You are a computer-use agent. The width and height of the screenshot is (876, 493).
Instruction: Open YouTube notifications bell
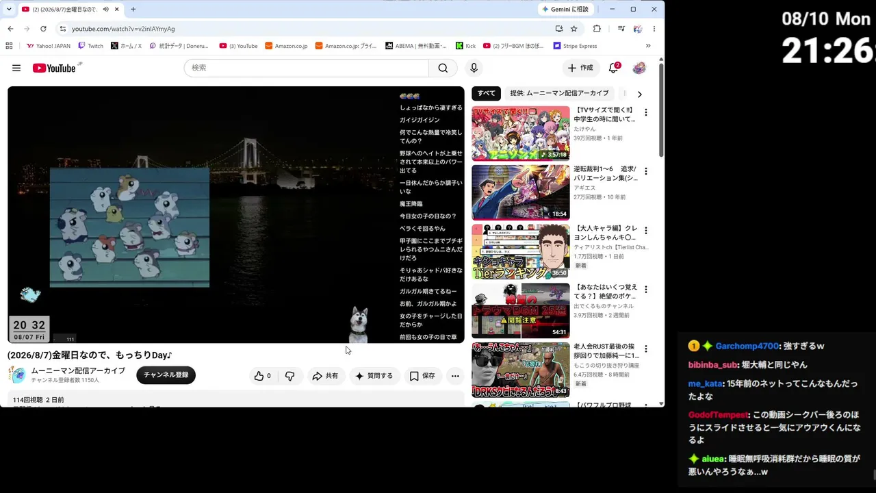coord(613,68)
